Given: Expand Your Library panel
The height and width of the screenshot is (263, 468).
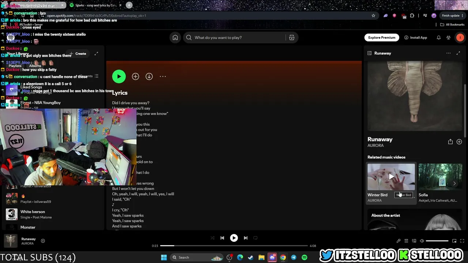Looking at the screenshot, I should tap(96, 54).
